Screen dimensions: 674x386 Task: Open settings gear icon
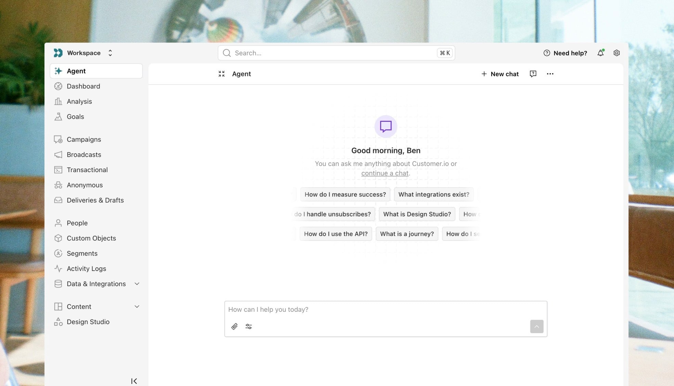[617, 53]
